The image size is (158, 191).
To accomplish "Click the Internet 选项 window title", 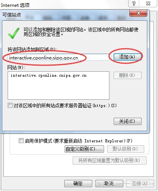I will 15,5.
